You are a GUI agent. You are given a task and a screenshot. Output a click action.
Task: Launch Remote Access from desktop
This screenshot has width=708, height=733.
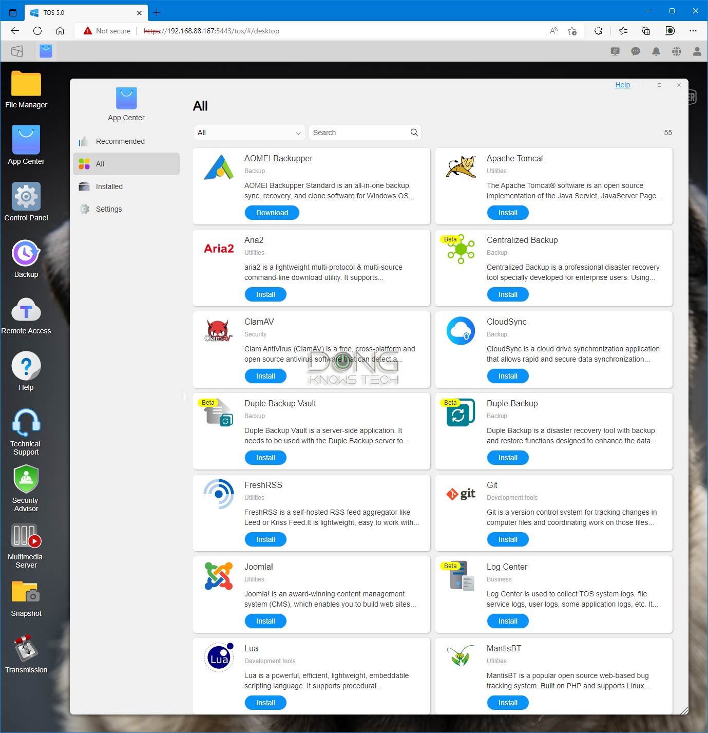pyautogui.click(x=26, y=315)
